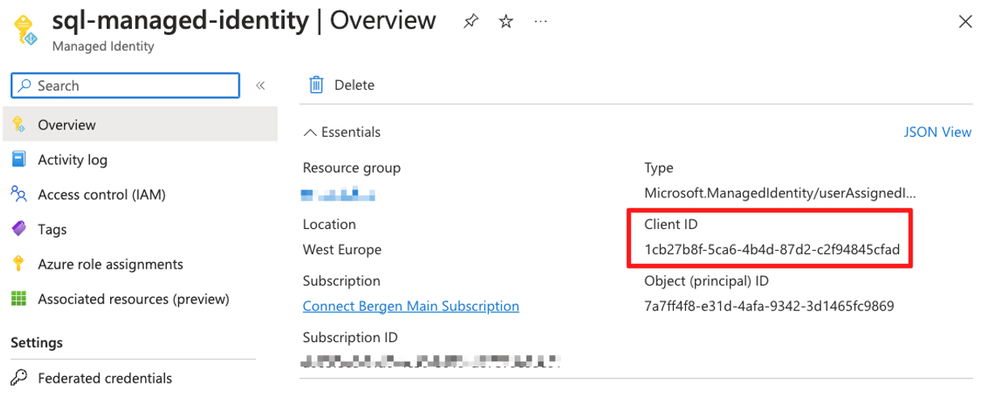The image size is (1005, 402).
Task: Collapse the Essentials section chevron
Action: tap(310, 132)
